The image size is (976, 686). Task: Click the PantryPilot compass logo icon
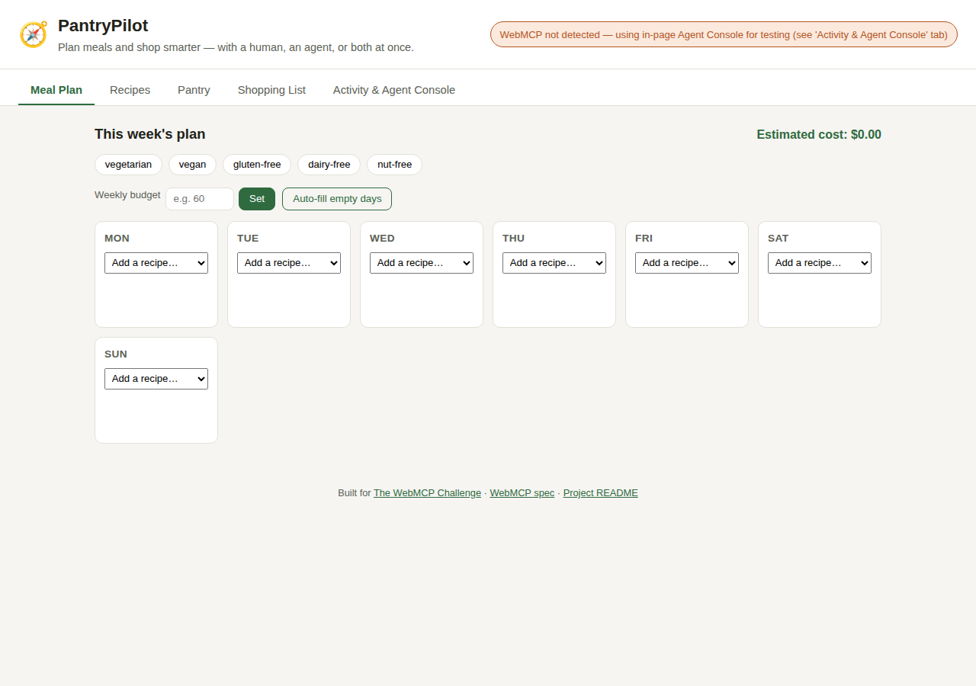click(34, 34)
